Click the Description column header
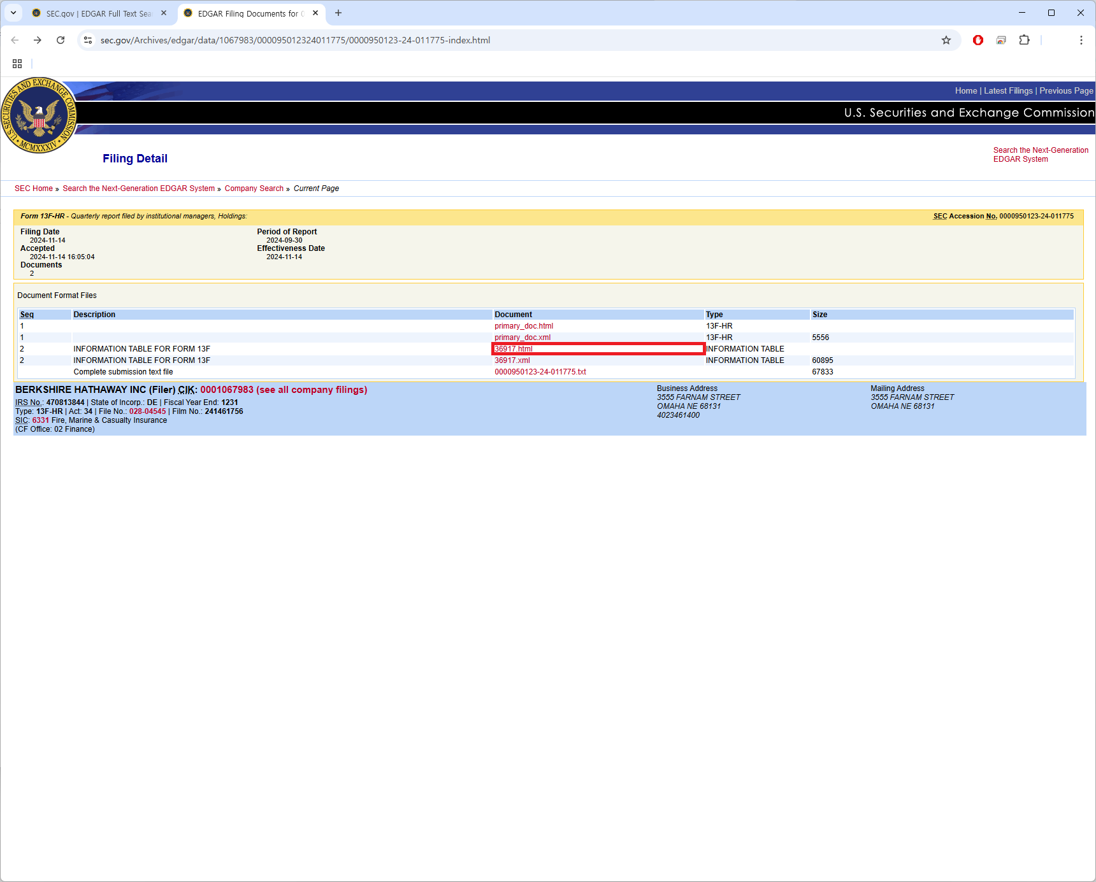The image size is (1096, 882). [x=94, y=315]
